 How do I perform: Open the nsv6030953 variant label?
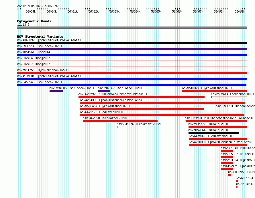[242, 172]
